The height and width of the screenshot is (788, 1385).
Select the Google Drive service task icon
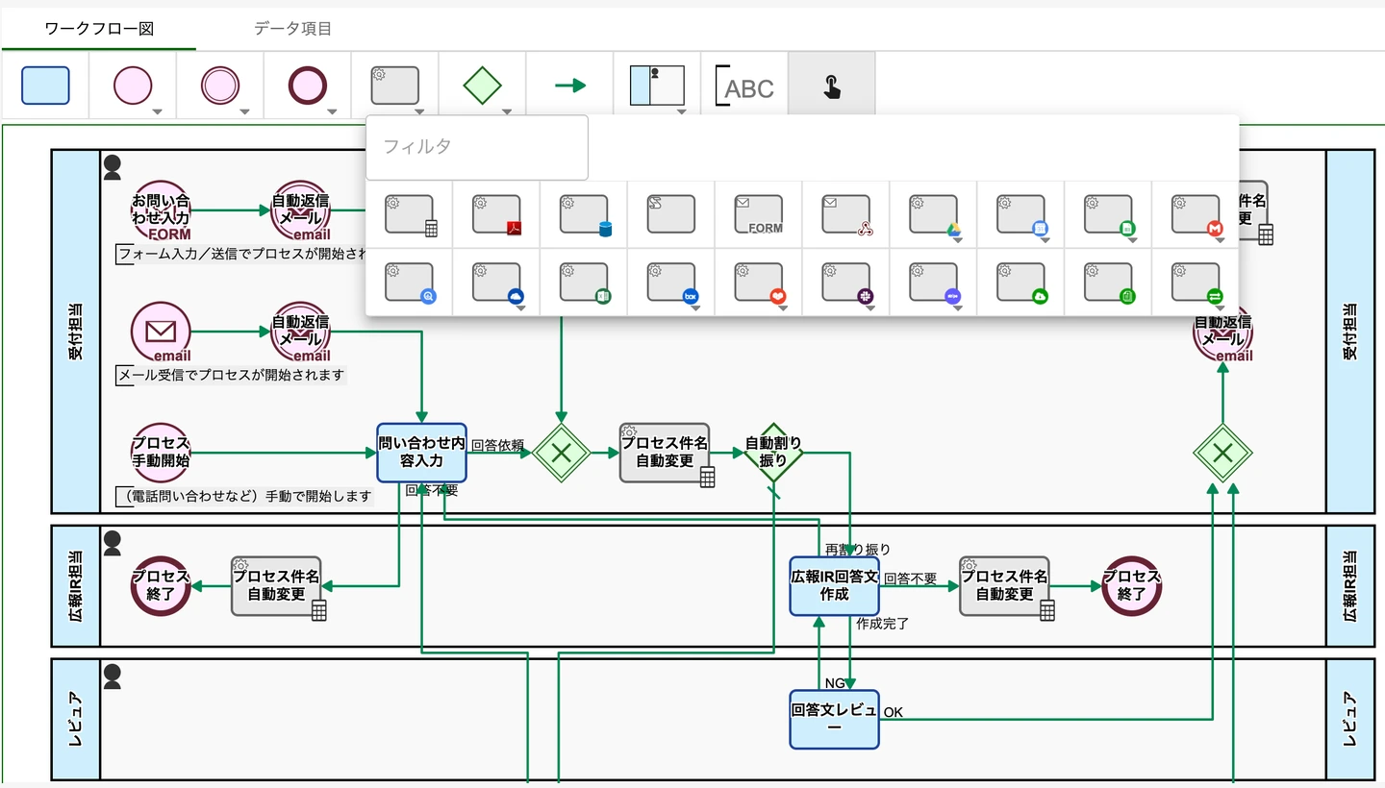click(x=933, y=213)
